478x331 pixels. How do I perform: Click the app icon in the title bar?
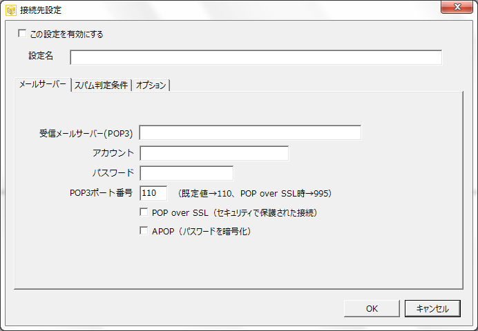tap(10, 10)
